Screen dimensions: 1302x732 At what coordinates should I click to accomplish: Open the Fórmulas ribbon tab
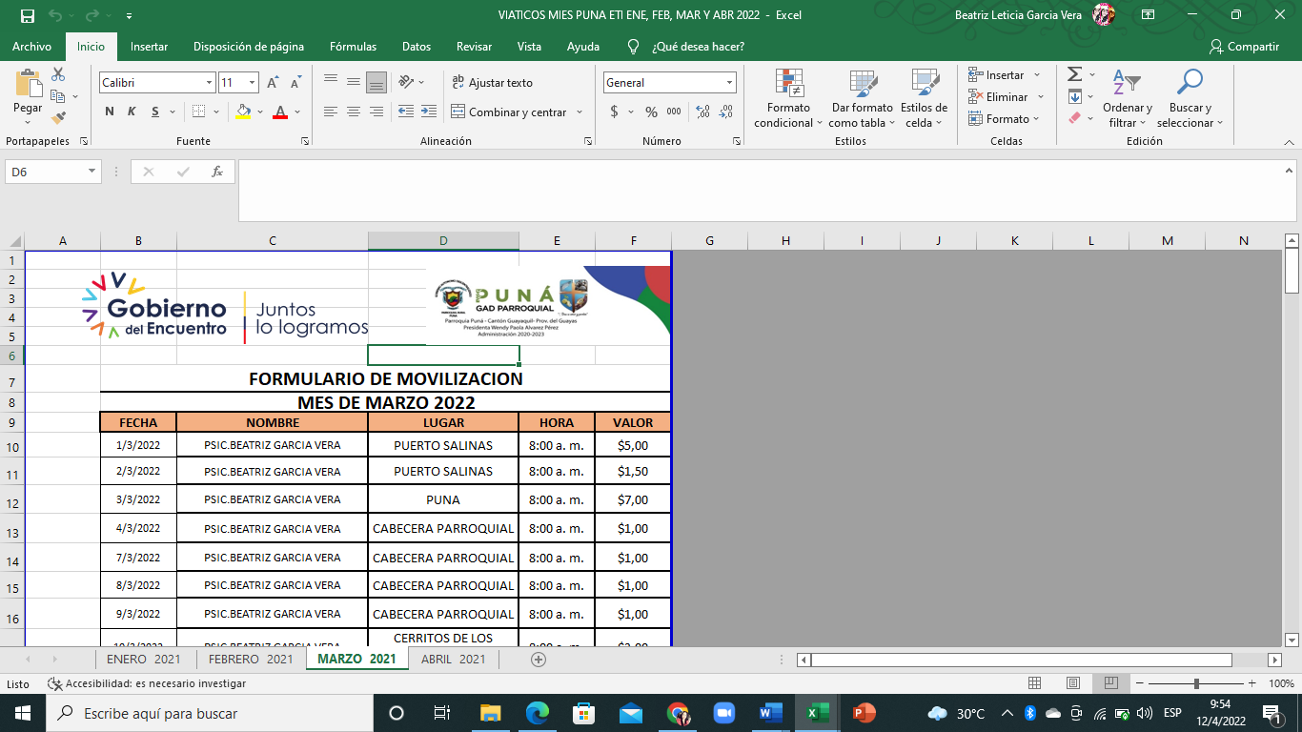point(353,47)
